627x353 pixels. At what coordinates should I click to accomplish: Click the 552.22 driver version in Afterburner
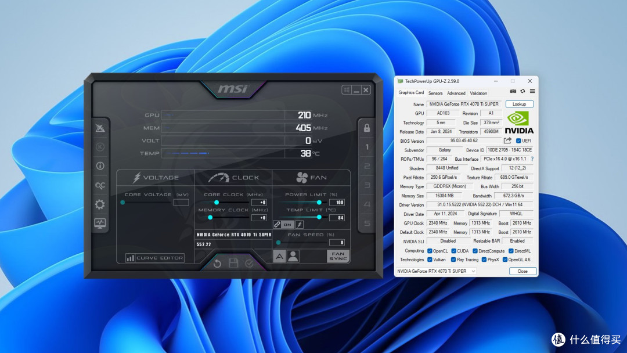[204, 244]
